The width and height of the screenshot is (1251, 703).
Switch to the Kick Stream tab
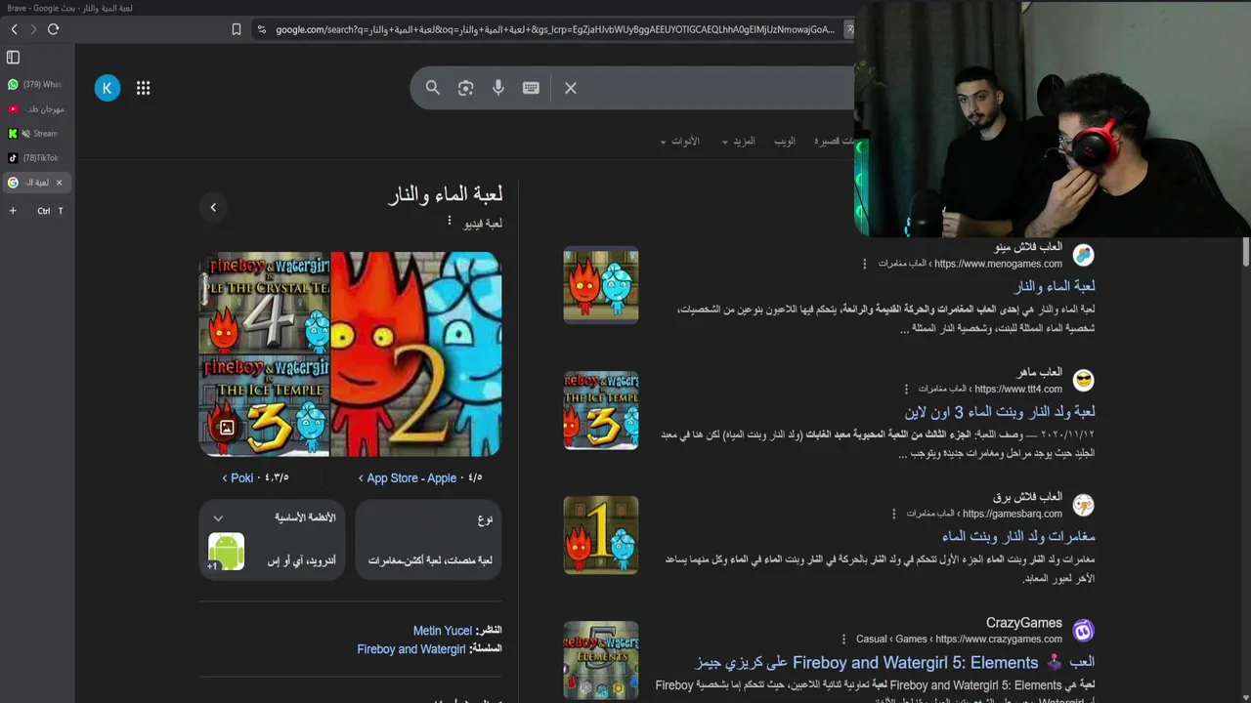[x=36, y=134]
